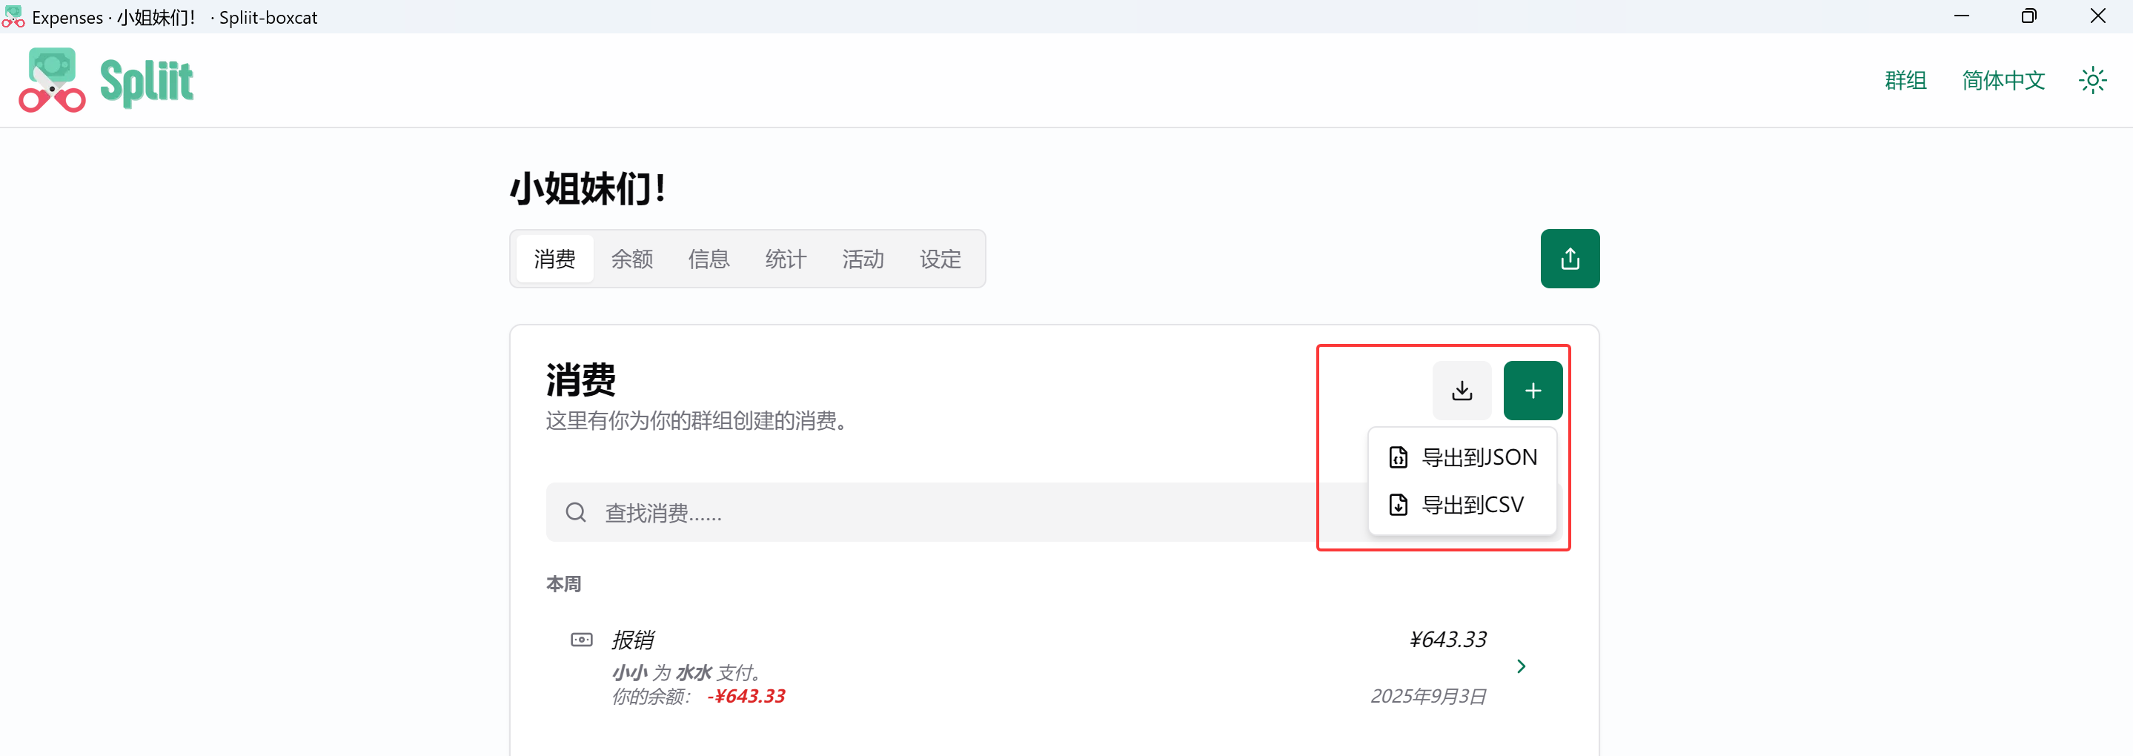2133x756 pixels.
Task: Expand 报销 expense with chevron arrow
Action: tap(1520, 666)
